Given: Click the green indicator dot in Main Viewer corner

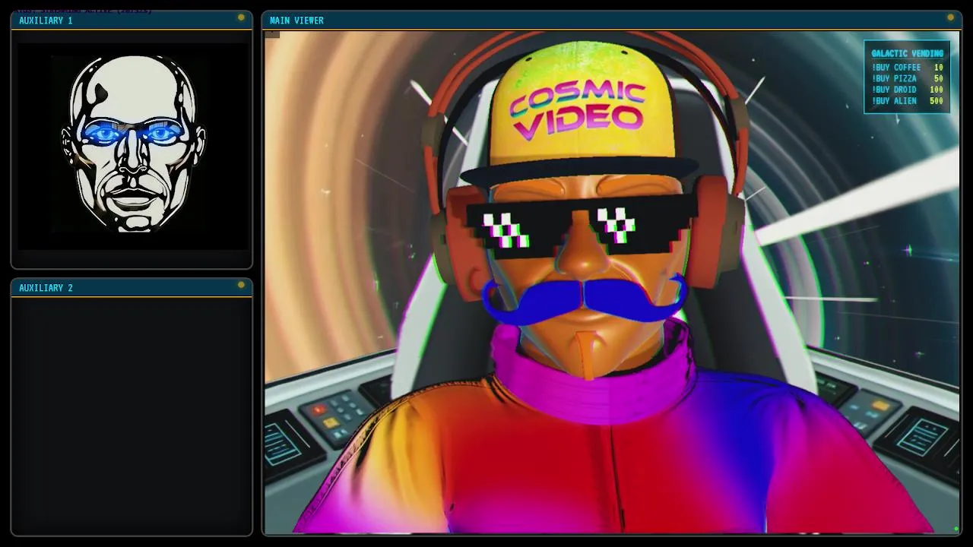Looking at the screenshot, I should [956, 529].
